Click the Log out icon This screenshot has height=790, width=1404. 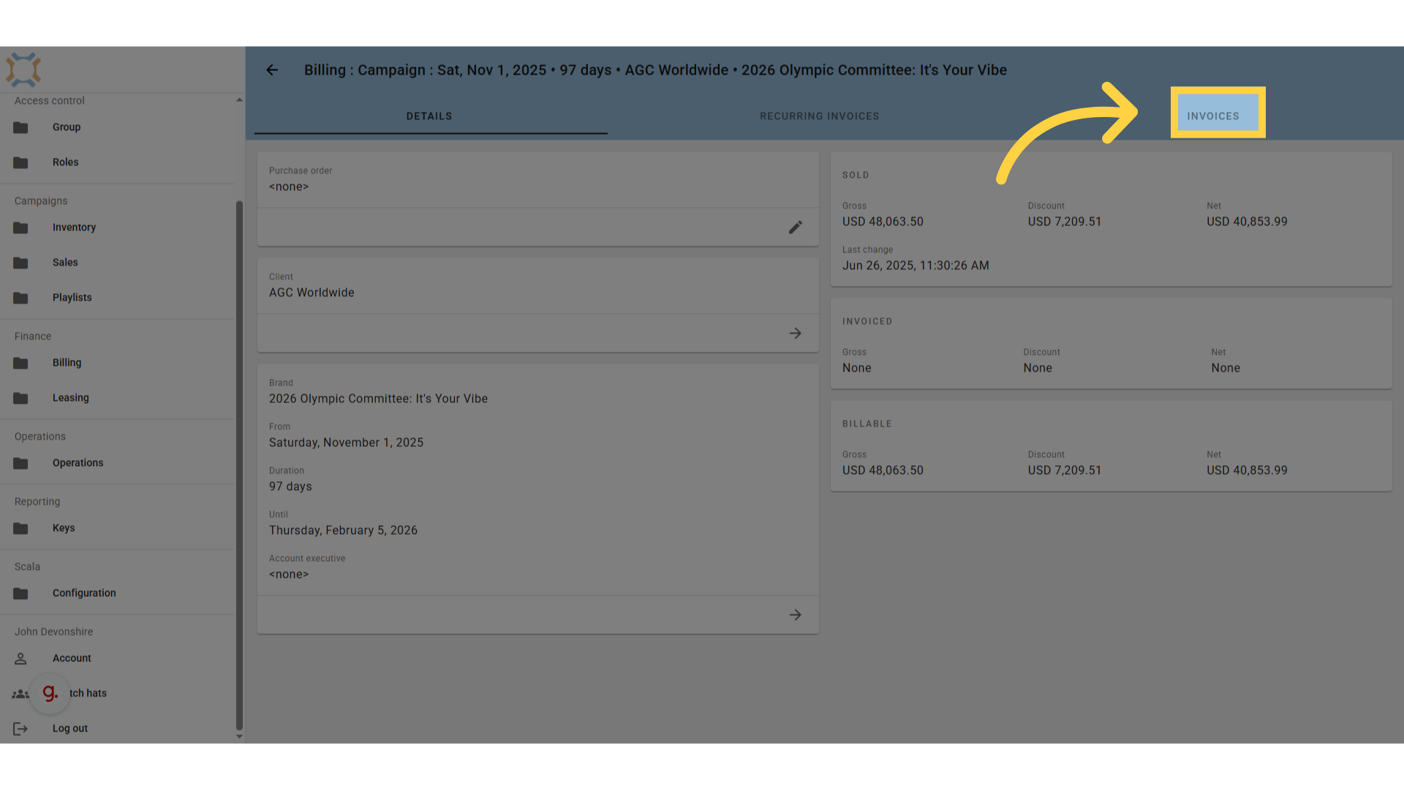[x=20, y=729]
